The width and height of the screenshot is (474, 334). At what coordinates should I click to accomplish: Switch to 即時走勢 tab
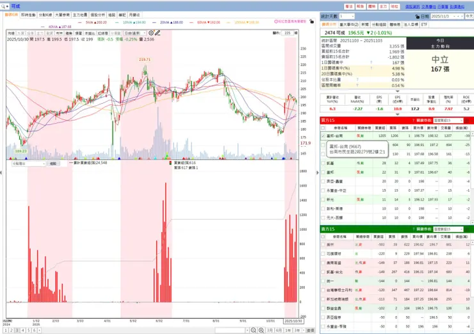pyautogui.click(x=28, y=15)
